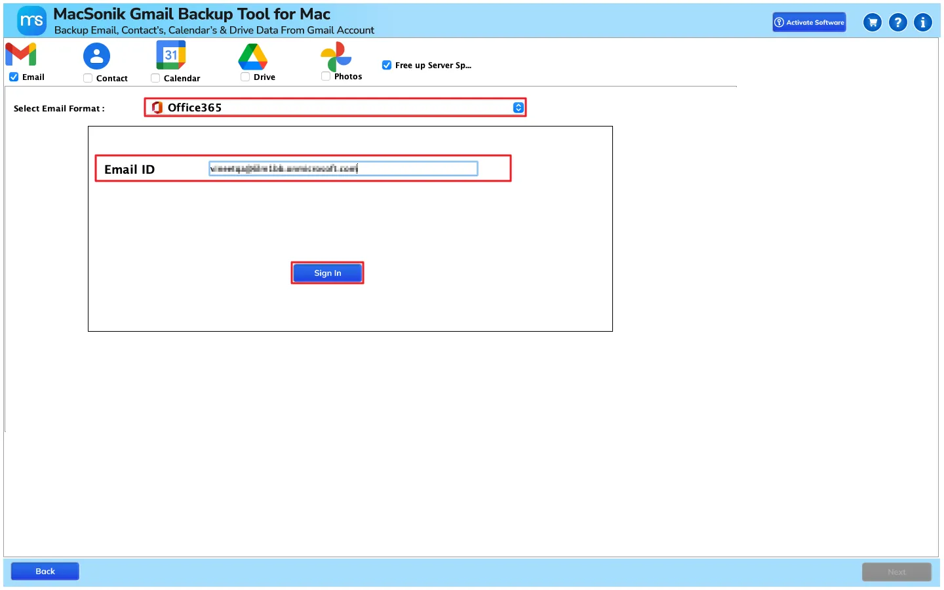The height and width of the screenshot is (590, 944).
Task: Click the MacSonik Gmail Backup Tool title
Action: click(x=192, y=14)
